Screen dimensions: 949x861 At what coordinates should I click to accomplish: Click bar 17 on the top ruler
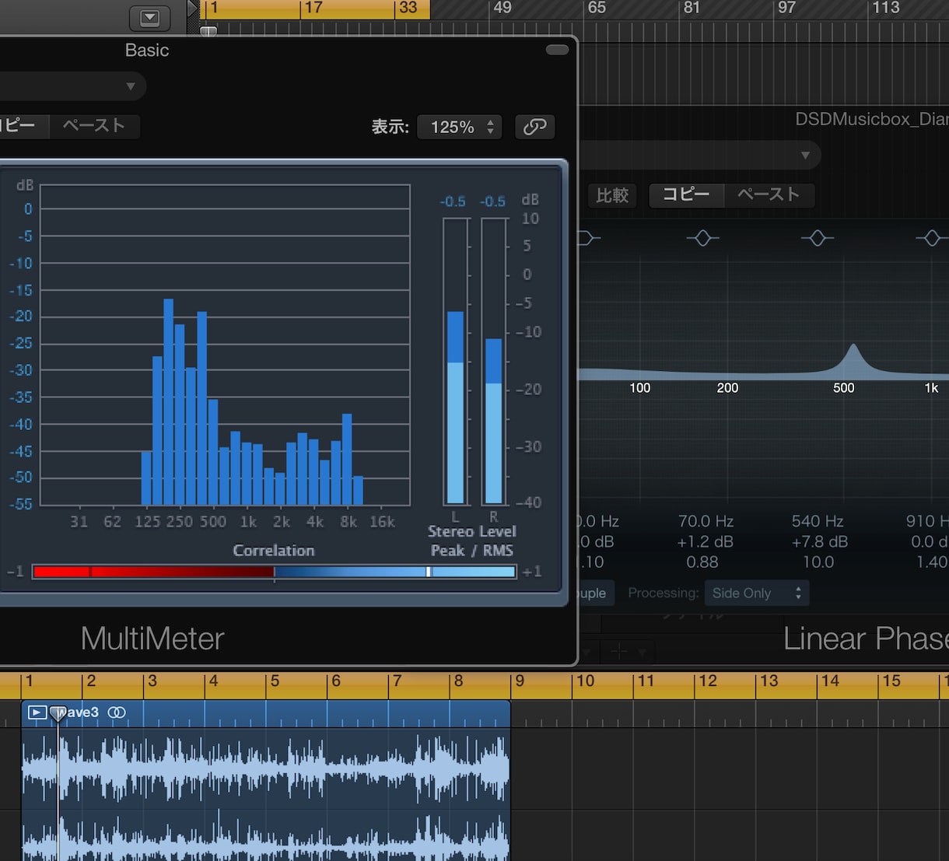point(313,9)
